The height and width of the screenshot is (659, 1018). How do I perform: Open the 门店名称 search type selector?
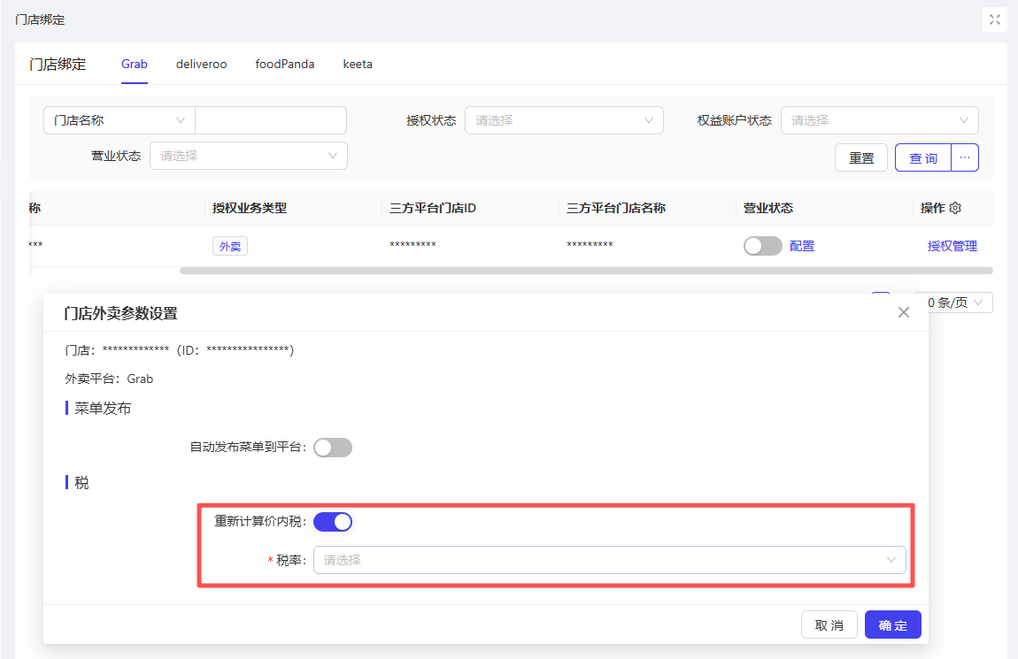click(x=120, y=120)
